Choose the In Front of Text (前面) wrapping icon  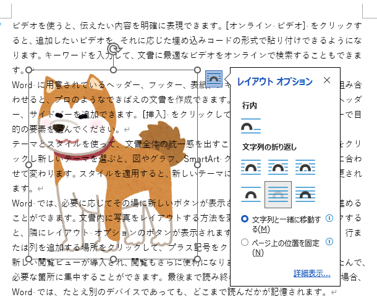(x=305, y=194)
